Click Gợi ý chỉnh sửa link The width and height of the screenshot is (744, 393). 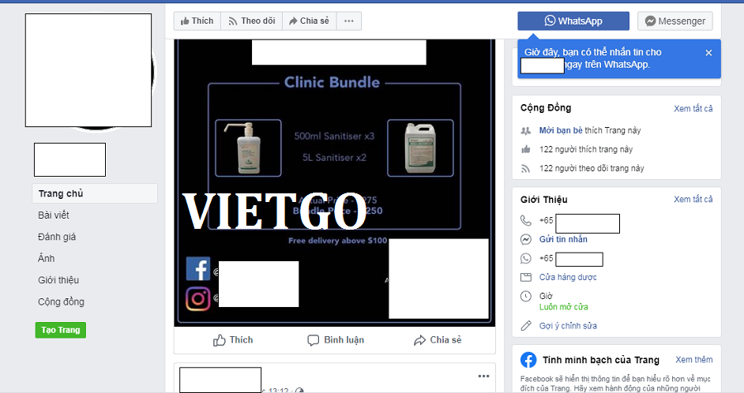568,326
